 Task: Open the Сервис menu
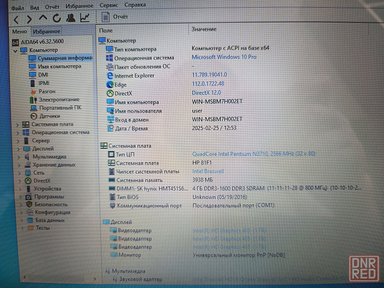[109, 5]
